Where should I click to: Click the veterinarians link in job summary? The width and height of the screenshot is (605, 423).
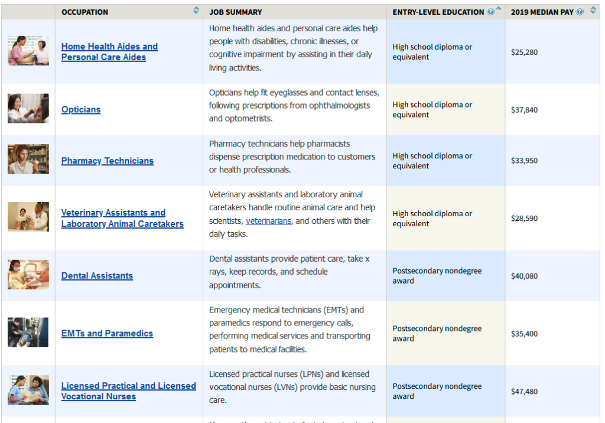pos(268,221)
